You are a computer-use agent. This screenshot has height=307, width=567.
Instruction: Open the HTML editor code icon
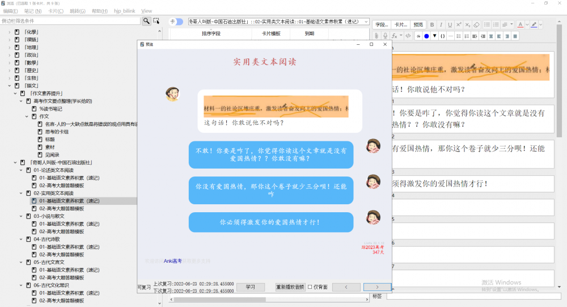408,36
